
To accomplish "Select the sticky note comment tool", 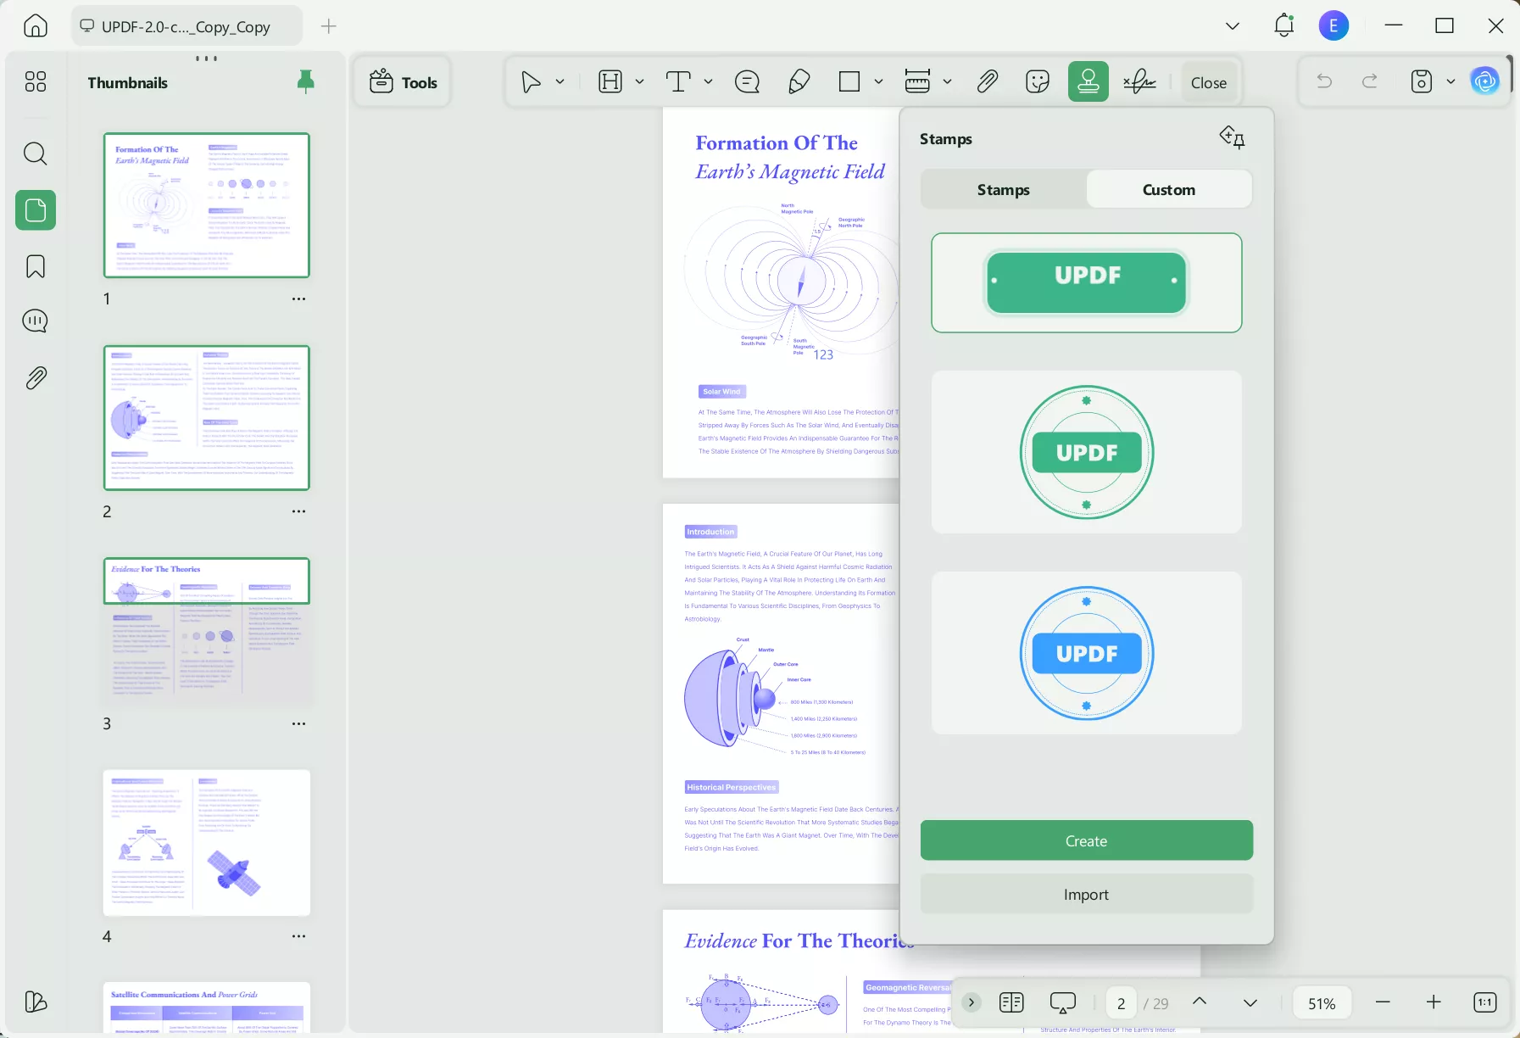I will (x=747, y=82).
